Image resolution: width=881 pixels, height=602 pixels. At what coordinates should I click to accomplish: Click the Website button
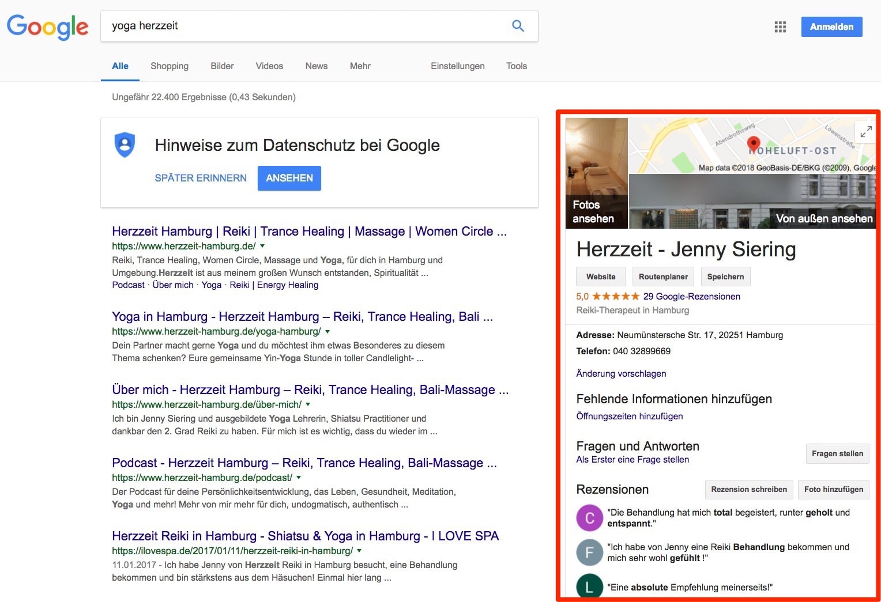click(x=601, y=277)
